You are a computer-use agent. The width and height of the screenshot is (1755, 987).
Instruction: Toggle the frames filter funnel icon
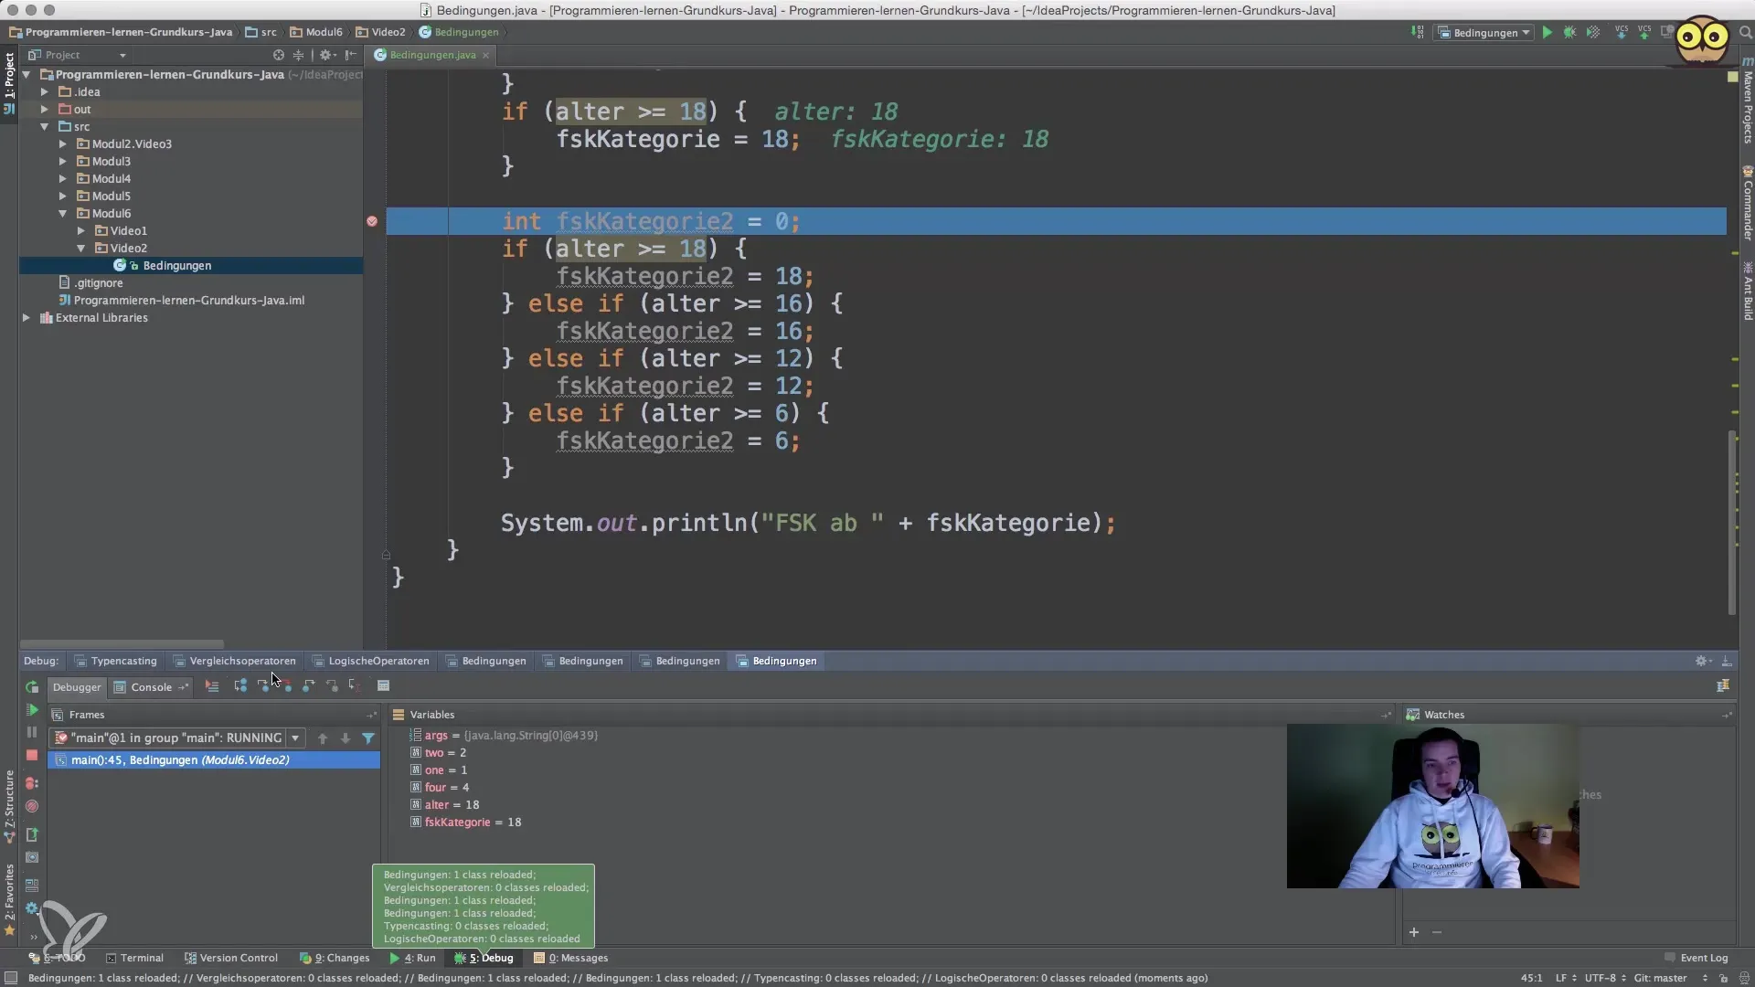[x=368, y=738]
